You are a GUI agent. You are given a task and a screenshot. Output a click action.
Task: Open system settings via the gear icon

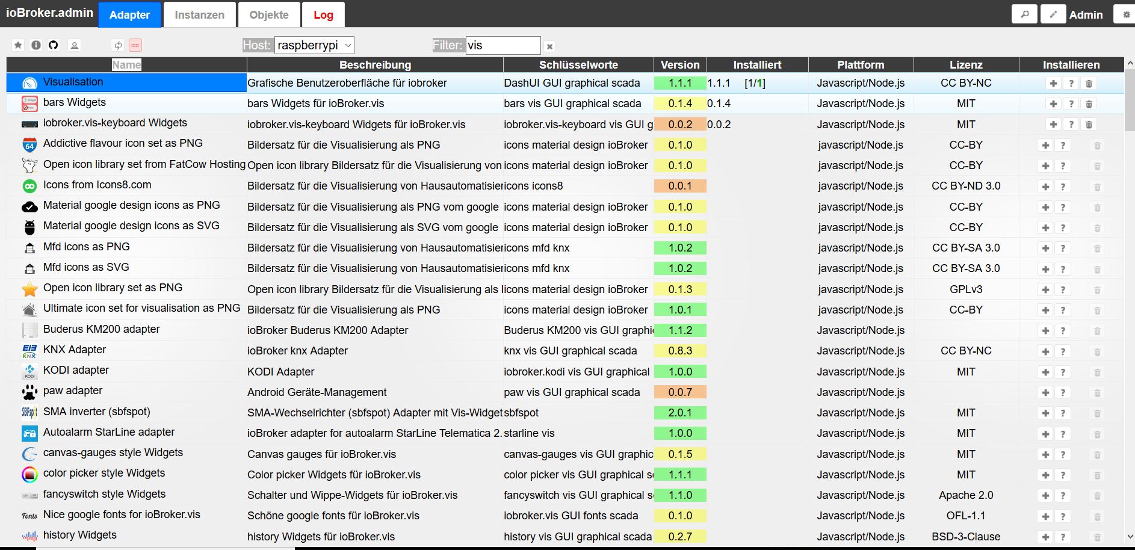(x=1126, y=14)
